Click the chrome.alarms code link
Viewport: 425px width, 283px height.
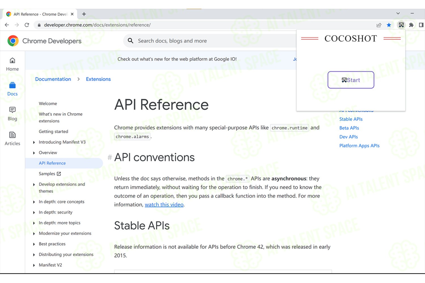click(x=132, y=137)
